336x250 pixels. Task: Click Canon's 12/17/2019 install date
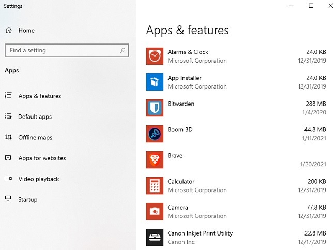click(x=312, y=242)
